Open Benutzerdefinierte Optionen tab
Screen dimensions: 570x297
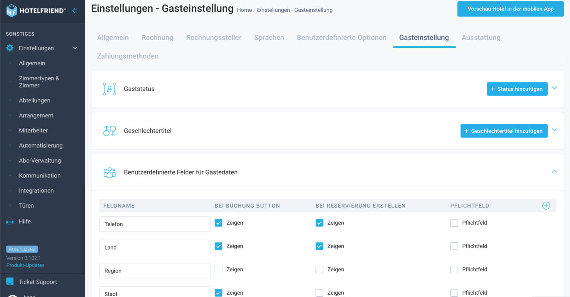pyautogui.click(x=342, y=38)
